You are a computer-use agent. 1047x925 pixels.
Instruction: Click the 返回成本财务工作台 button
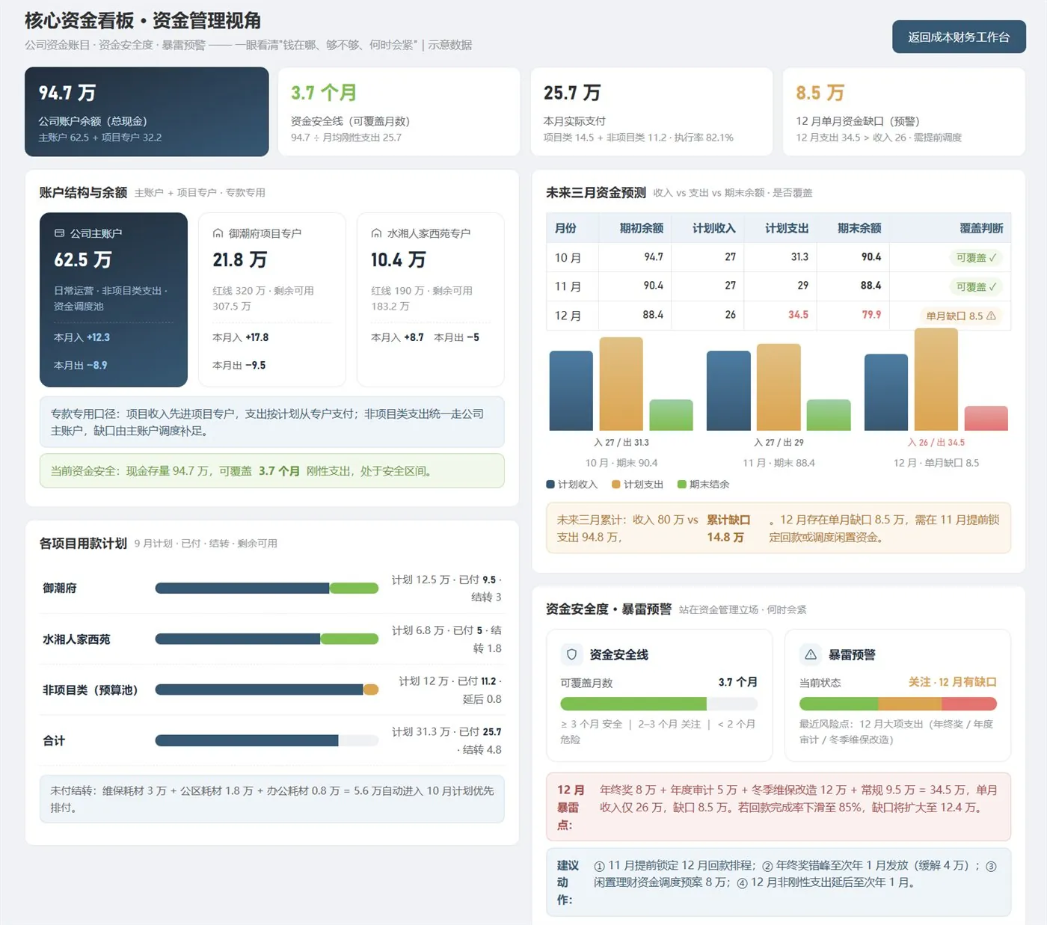pos(959,37)
